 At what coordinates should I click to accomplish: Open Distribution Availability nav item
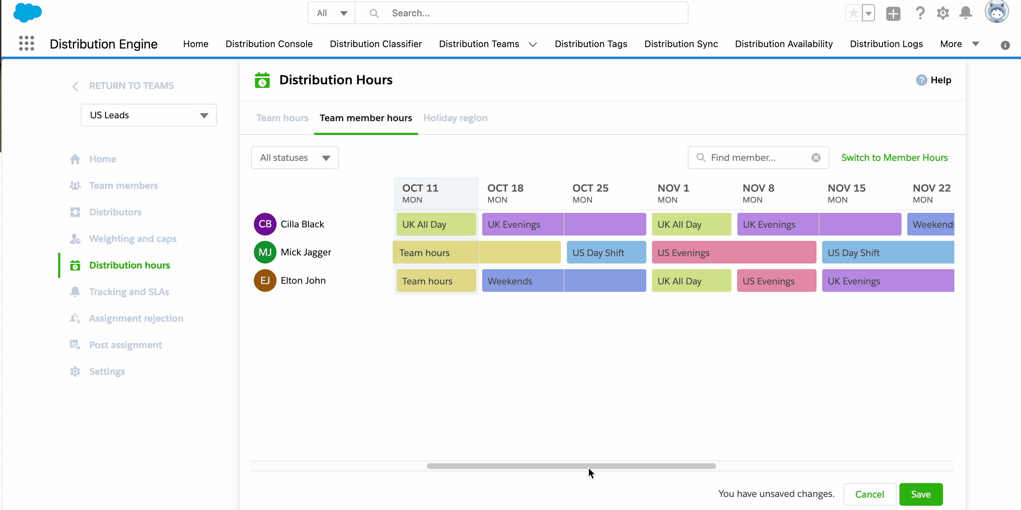coord(783,44)
